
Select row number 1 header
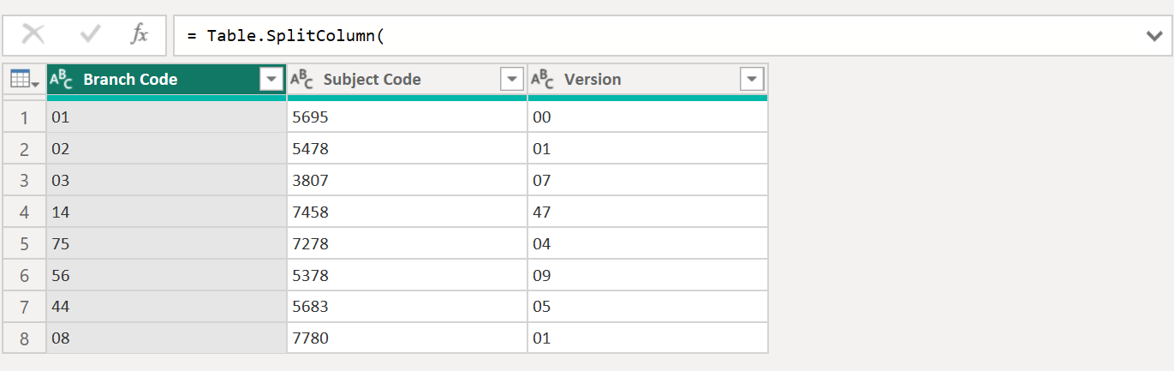[24, 117]
